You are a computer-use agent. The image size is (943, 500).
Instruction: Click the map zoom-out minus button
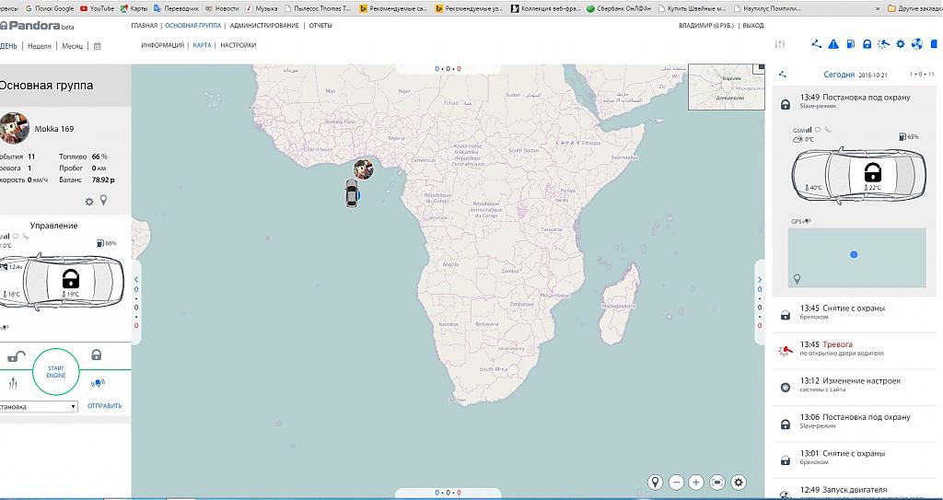coord(676,483)
